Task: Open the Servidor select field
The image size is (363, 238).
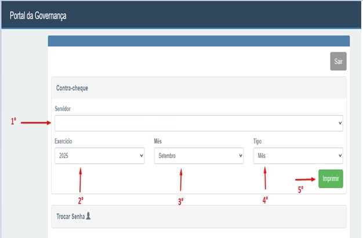Action: pos(198,123)
